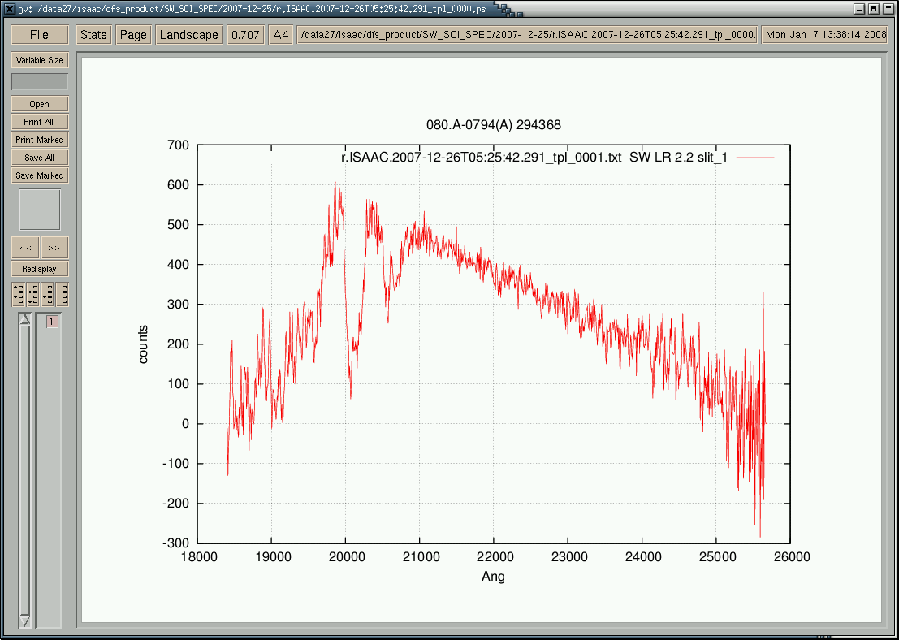Click the page list scroll-up arrow
The image size is (899, 640).
(x=24, y=319)
